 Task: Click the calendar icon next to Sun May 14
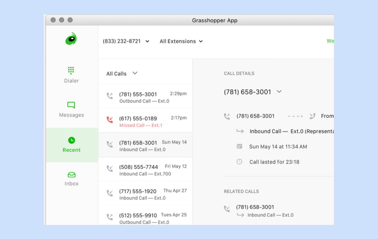[239, 146]
